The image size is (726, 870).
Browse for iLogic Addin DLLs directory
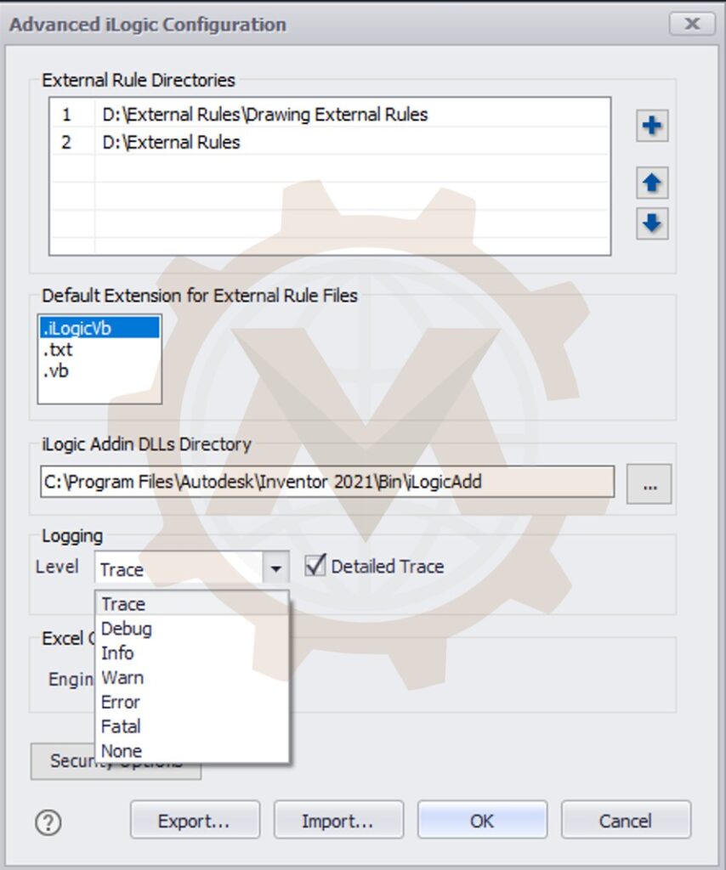click(649, 483)
